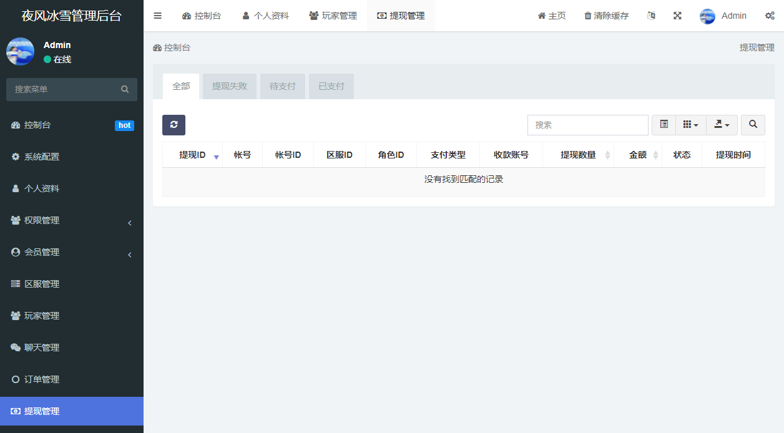
Task: Open 系统配置 in the sidebar
Action: [x=72, y=157]
